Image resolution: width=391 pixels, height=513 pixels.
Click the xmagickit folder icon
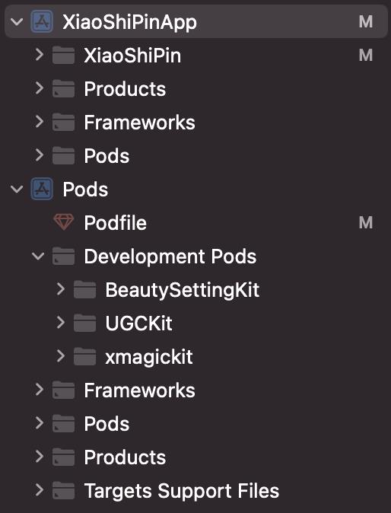[84, 357]
